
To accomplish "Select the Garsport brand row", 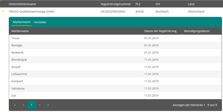I will tap(115, 81).
